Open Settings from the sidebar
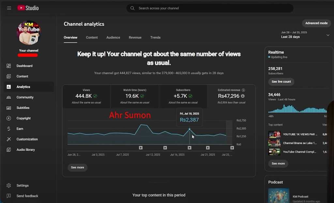 click(x=23, y=185)
